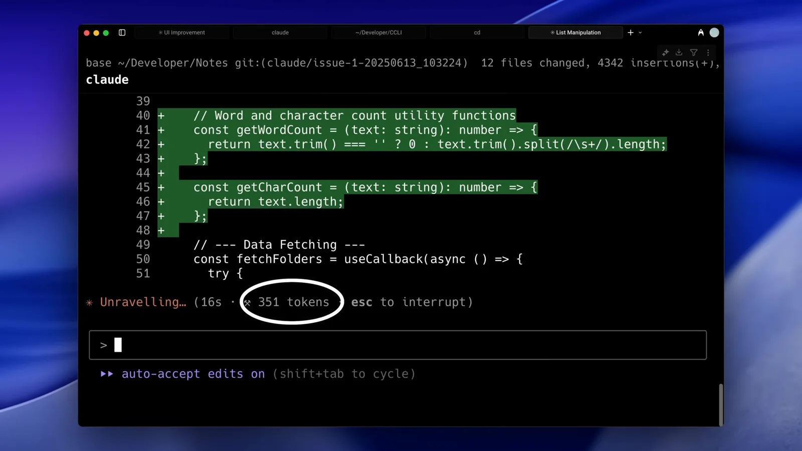The height and width of the screenshot is (451, 802).
Task: Click the fetchFolders useCallback line
Action: pos(358,259)
